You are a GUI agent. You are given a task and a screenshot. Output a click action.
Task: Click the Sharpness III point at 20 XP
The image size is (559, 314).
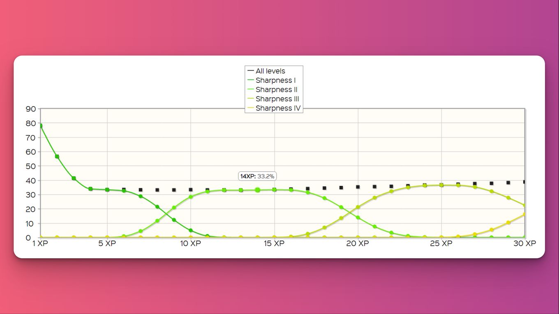pos(358,207)
